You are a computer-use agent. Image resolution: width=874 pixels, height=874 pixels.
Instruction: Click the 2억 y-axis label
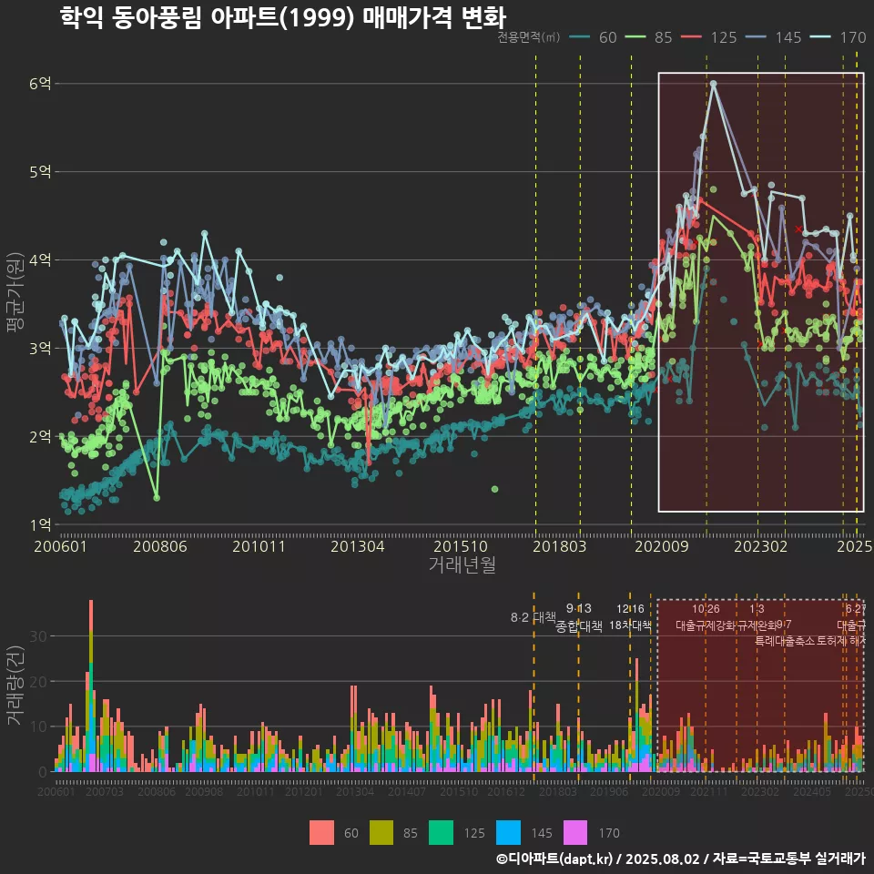tap(40, 436)
